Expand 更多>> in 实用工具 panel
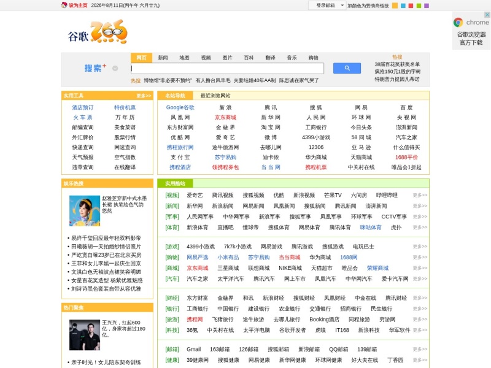 point(144,96)
